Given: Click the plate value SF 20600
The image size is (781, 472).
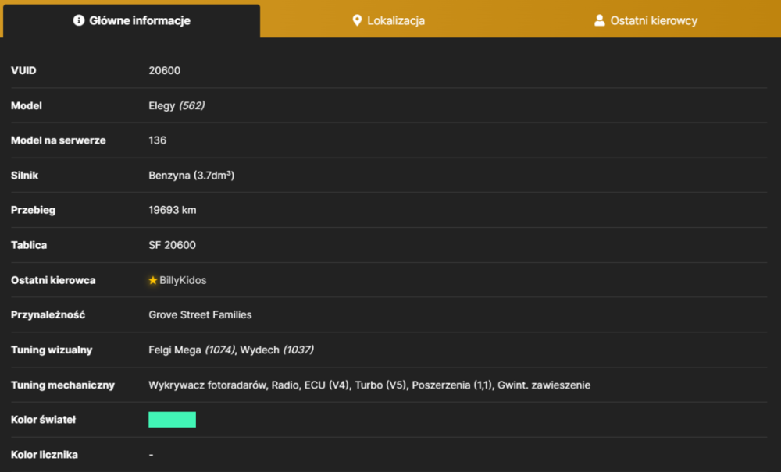Looking at the screenshot, I should pos(173,245).
